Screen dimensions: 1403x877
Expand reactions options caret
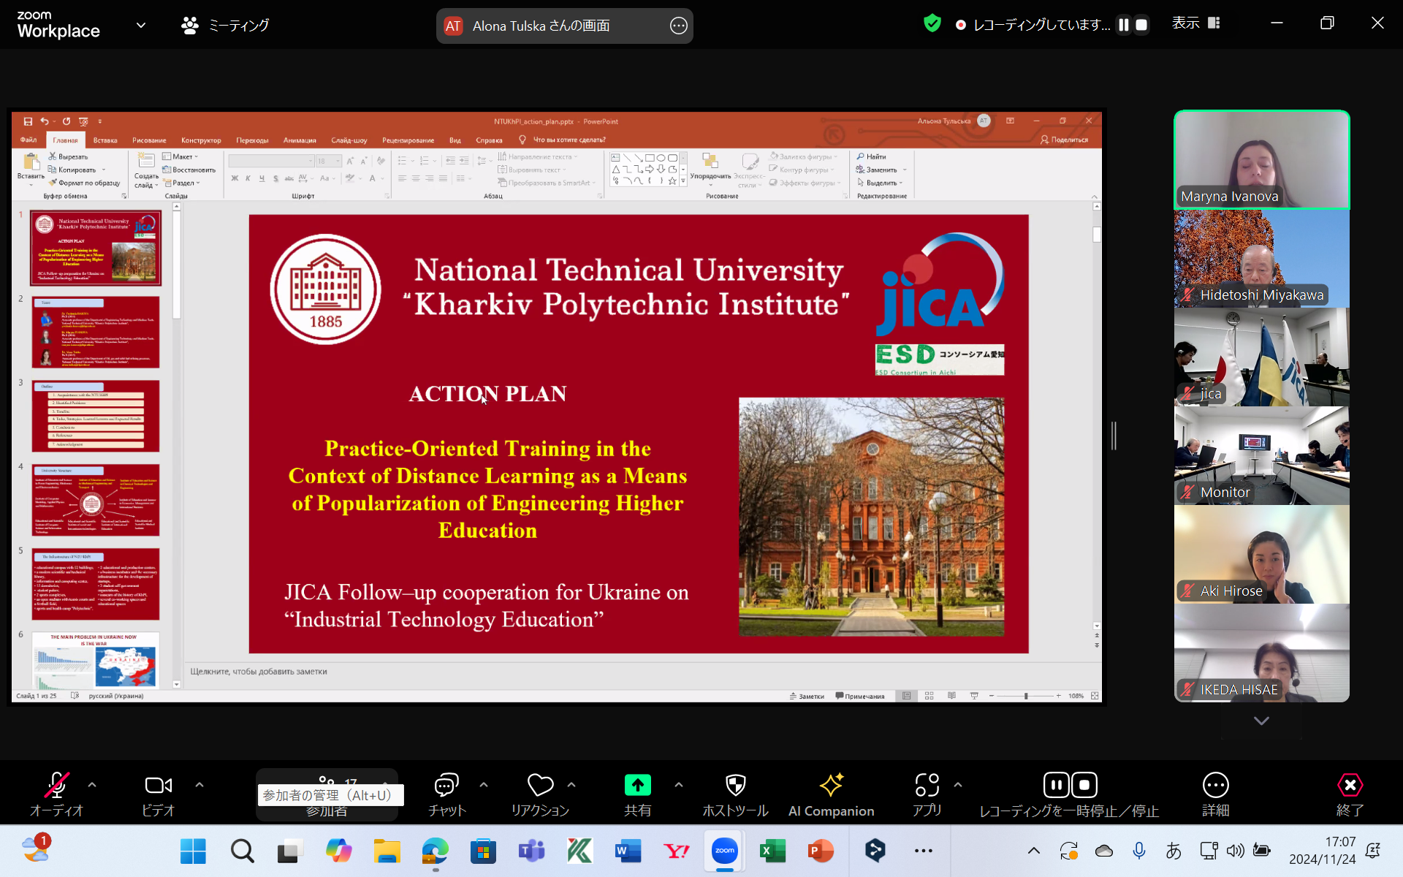(571, 785)
